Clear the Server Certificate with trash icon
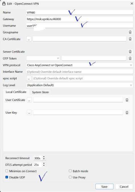The height and width of the screenshot is (192, 135). 130,52
